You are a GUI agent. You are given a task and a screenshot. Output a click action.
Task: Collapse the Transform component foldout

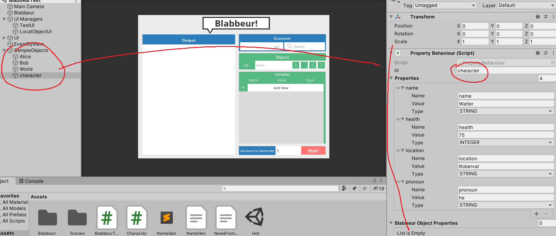(x=391, y=17)
